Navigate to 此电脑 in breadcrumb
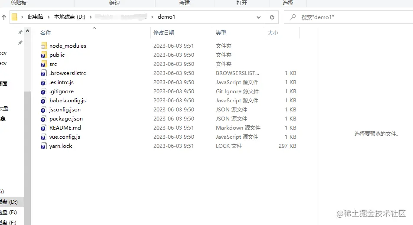Image resolution: width=413 pixels, height=225 pixels. [x=35, y=17]
